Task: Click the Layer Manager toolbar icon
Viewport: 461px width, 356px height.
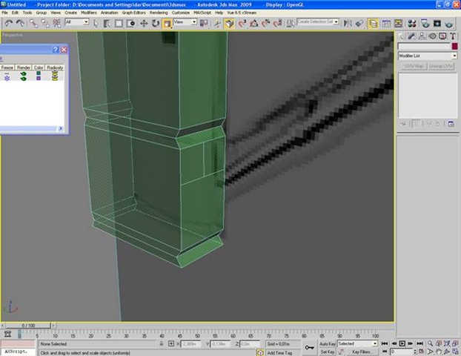Action: 373,23
